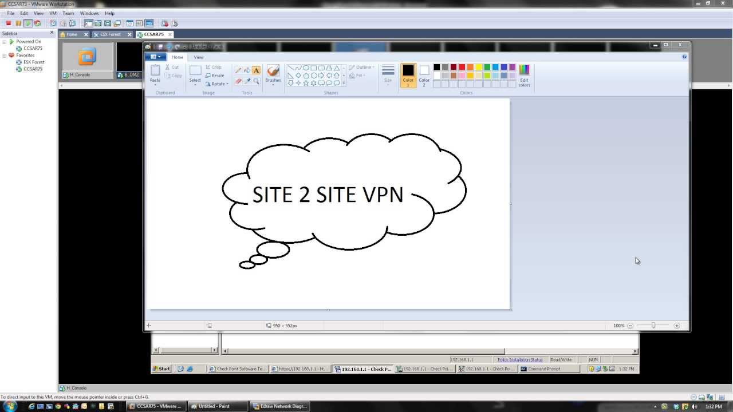Click the Untitled - Paint taskbar button

[218, 406]
